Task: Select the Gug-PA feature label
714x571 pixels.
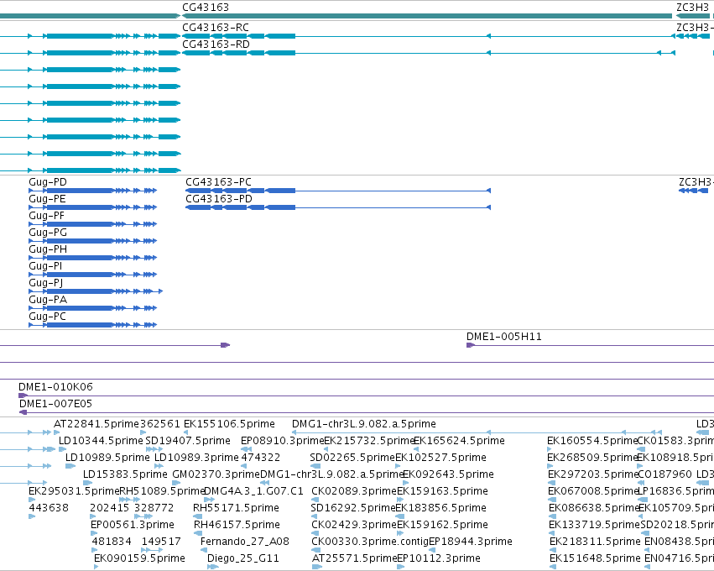Action: coord(48,300)
